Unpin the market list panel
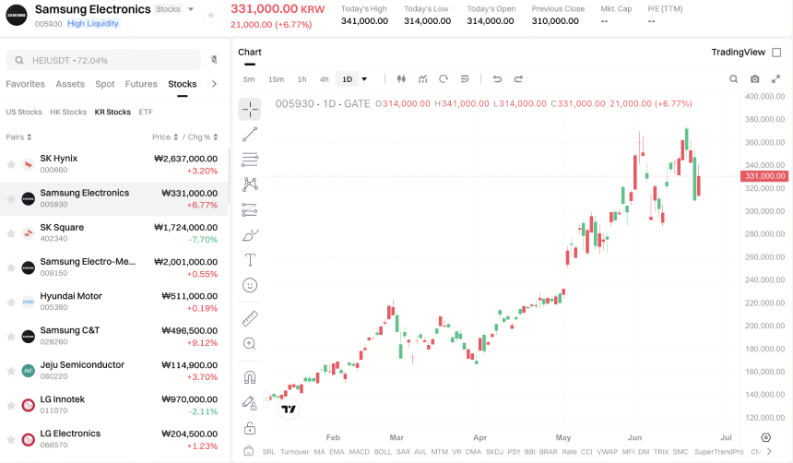Screen dimensions: 793x463 tap(214, 60)
